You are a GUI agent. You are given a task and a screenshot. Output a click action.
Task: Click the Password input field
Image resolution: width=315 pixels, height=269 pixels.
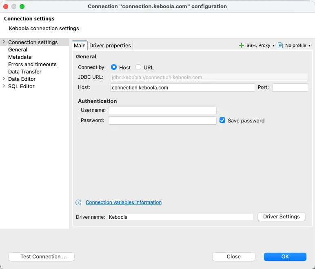pos(163,120)
